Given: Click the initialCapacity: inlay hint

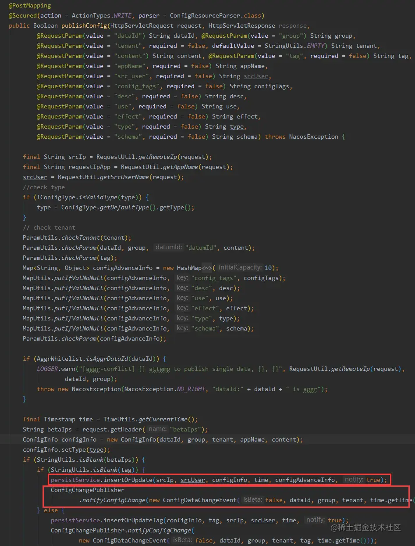Looking at the screenshot, I should coord(240,268).
